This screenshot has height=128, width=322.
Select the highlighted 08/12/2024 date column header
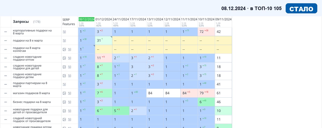pos(86,19)
